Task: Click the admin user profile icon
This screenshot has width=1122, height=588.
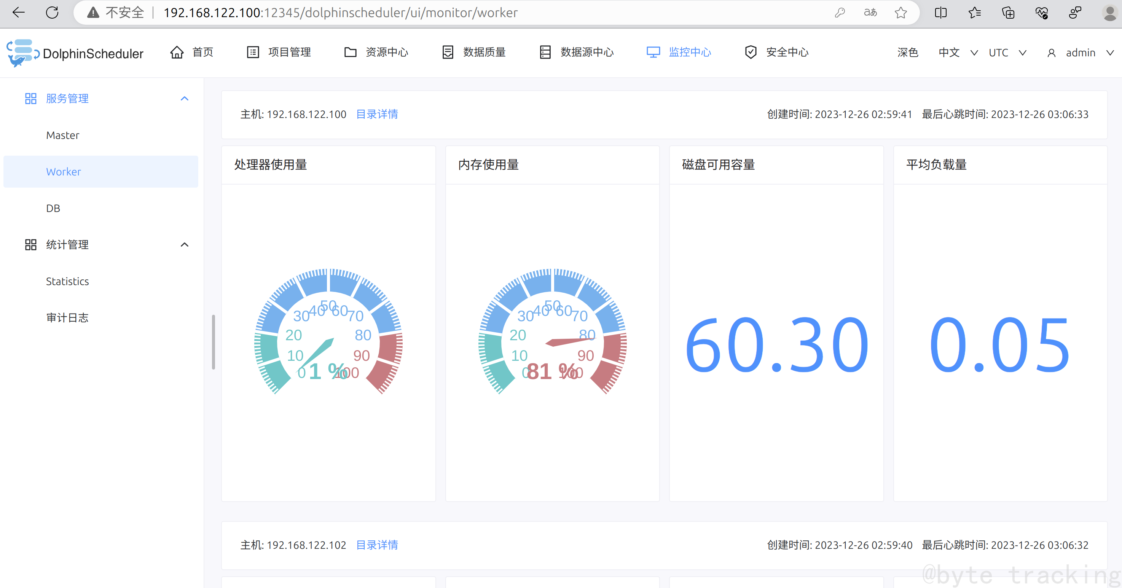Action: coord(1052,52)
